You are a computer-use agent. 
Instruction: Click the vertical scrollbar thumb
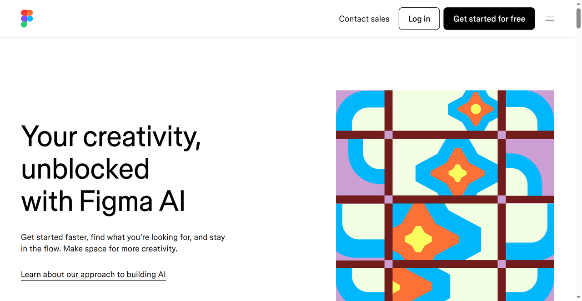point(578,18)
